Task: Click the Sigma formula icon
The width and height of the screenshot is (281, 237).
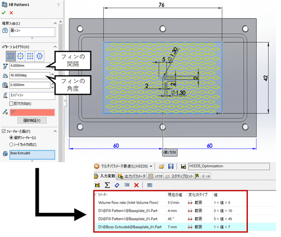Action: (107, 185)
